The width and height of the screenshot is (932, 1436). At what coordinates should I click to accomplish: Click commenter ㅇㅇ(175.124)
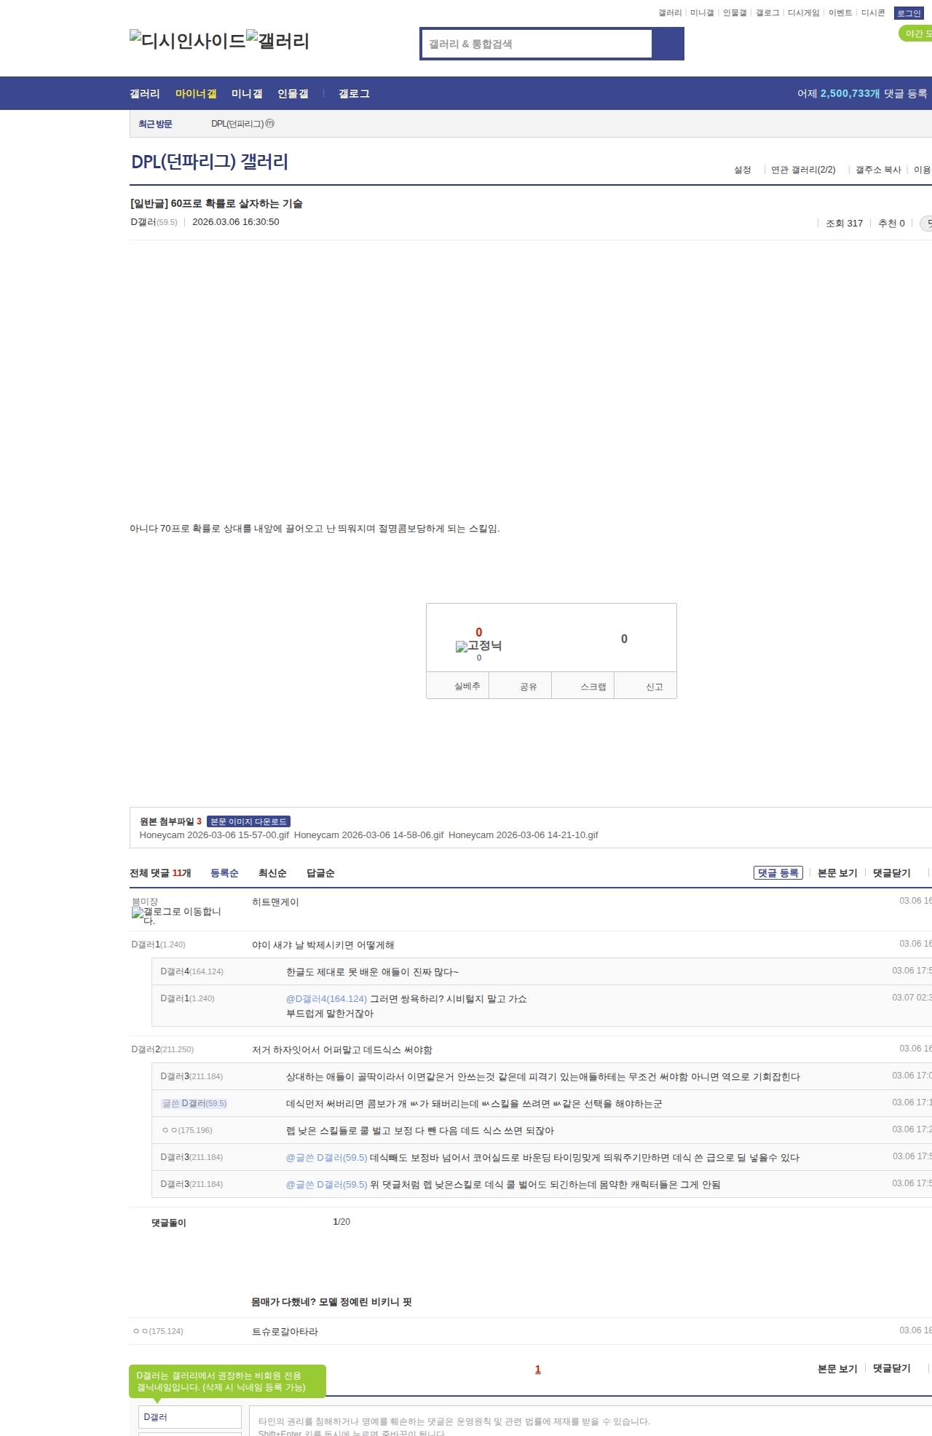pos(158,1331)
